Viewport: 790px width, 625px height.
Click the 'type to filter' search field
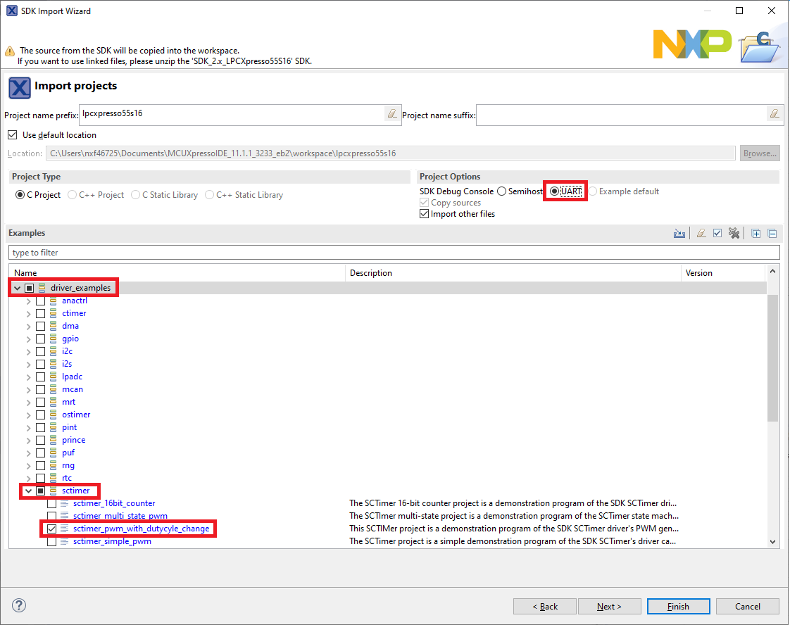tap(394, 253)
